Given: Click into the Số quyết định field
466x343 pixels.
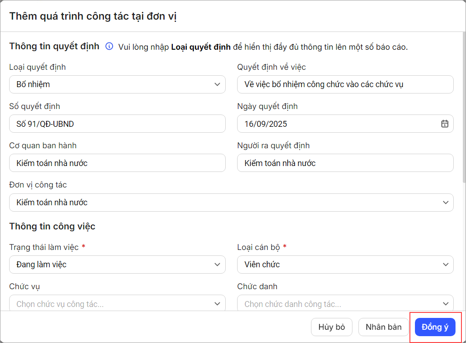Looking at the screenshot, I should [117, 124].
